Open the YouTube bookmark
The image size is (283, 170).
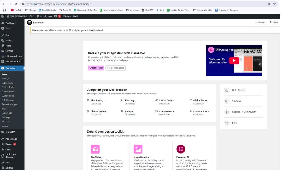17,10
